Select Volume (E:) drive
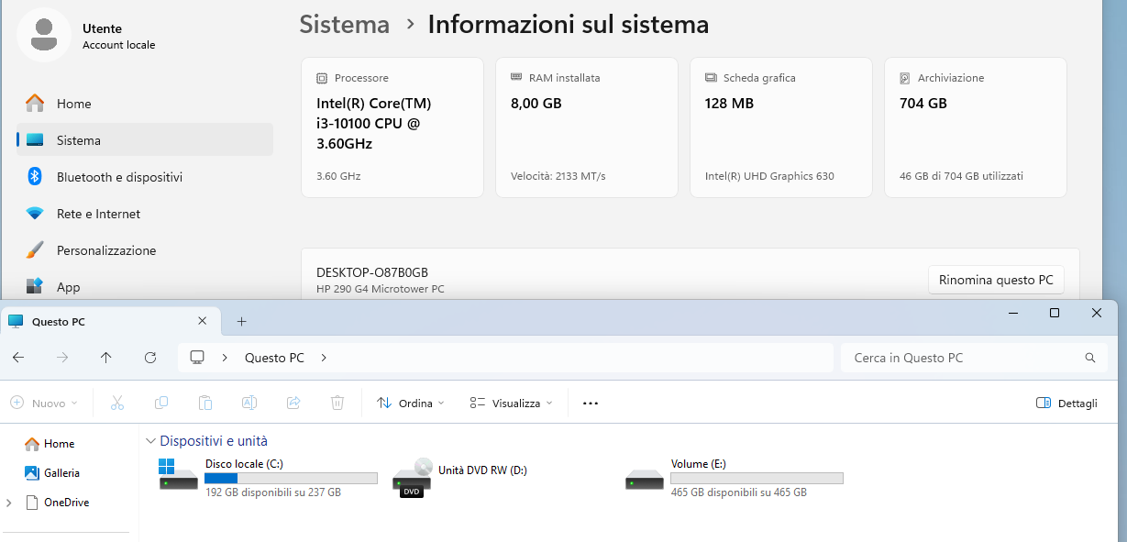Image resolution: width=1127 pixels, height=542 pixels. pyautogui.click(x=735, y=479)
